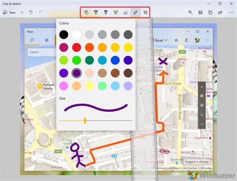This screenshot has height=181, width=237.
Task: Choose the black color swatch
Action: [x=64, y=34]
